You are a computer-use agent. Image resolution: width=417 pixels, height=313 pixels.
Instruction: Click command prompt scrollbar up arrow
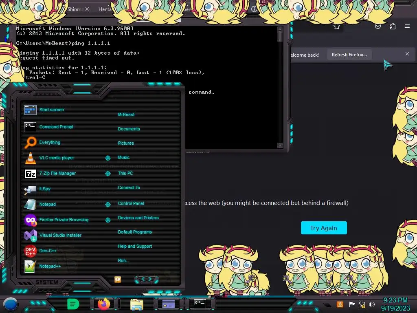coord(280,29)
